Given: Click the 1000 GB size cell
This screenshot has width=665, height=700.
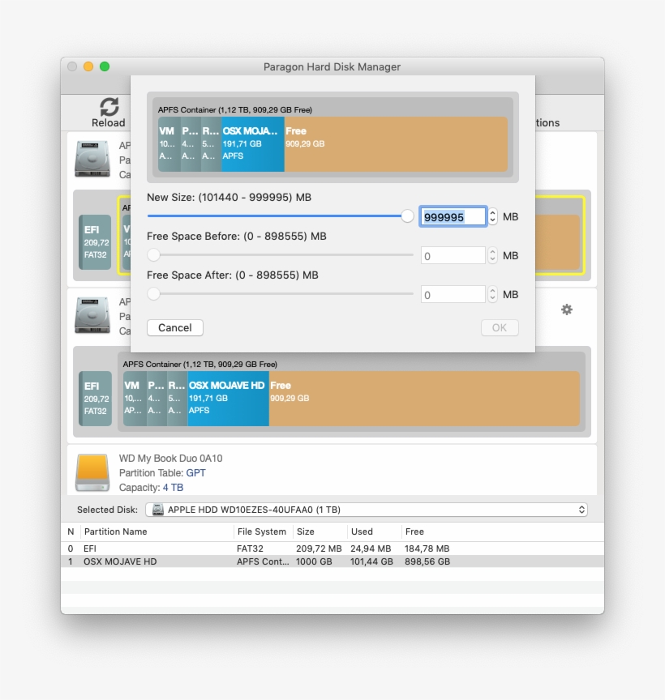Looking at the screenshot, I should tap(314, 561).
